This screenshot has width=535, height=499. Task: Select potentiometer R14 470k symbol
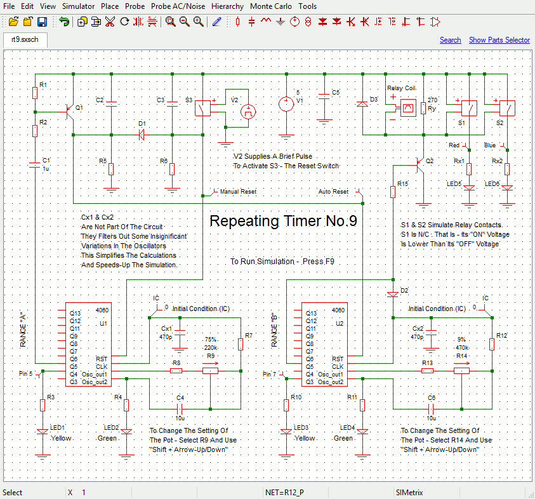[461, 371]
